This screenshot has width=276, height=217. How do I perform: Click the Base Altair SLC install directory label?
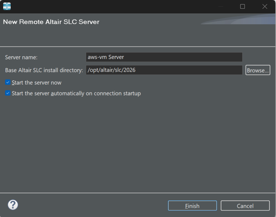point(44,70)
